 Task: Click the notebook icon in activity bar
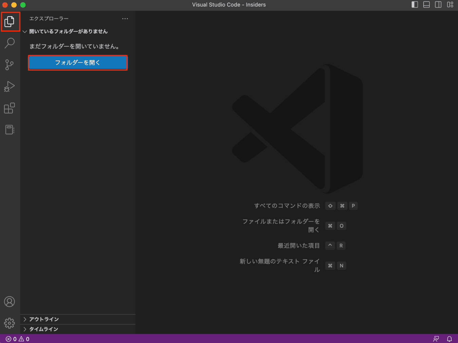pos(9,130)
